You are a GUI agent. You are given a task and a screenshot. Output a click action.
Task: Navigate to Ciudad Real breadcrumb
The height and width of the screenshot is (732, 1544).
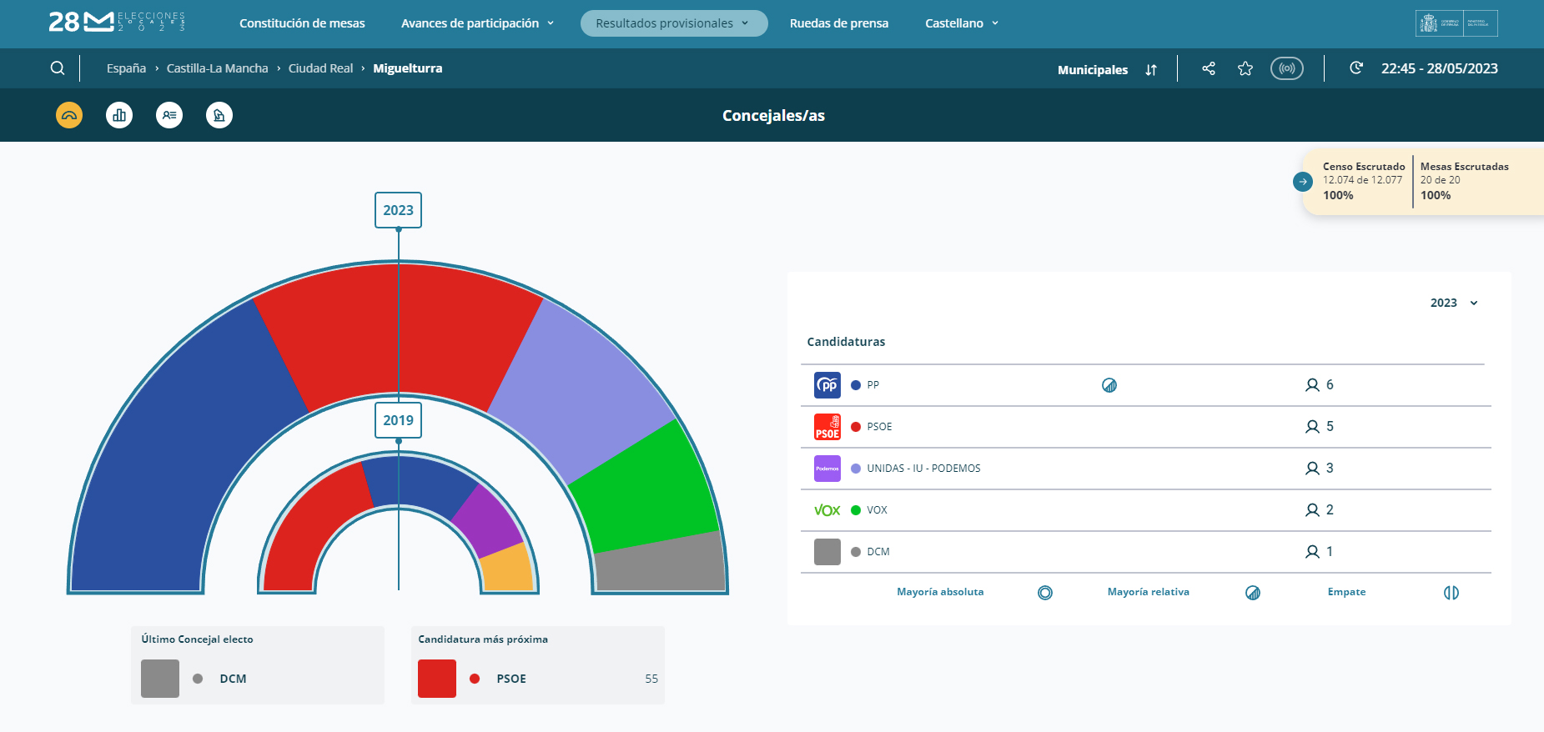point(320,68)
